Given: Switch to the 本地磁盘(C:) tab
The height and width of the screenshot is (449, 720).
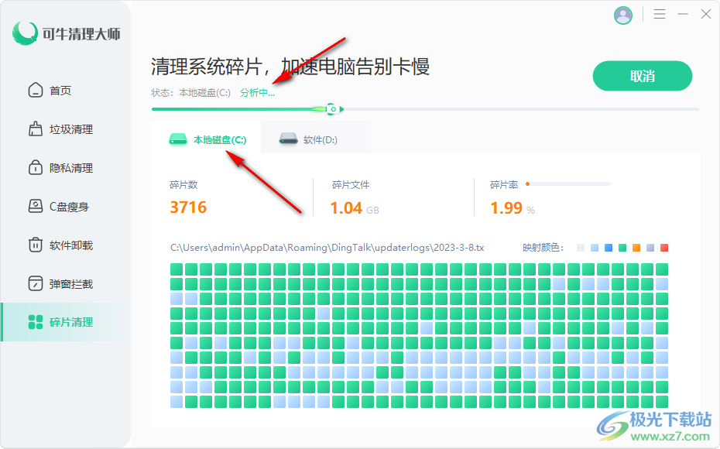Looking at the screenshot, I should click(x=207, y=140).
